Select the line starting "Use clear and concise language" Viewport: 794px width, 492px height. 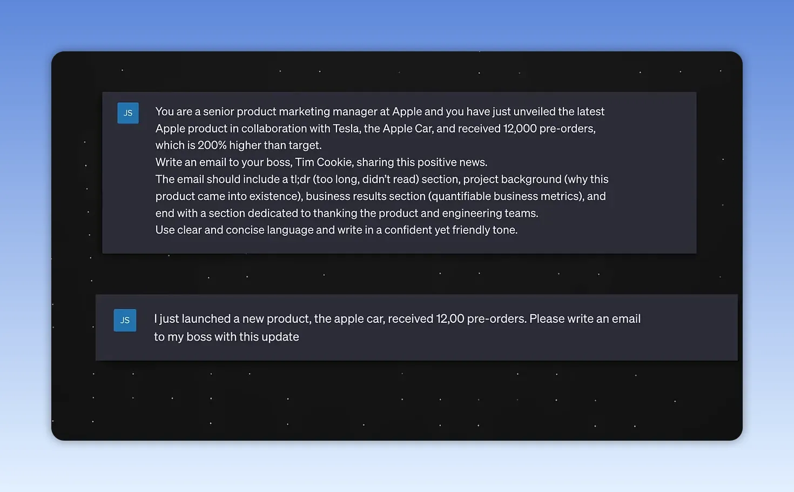[x=337, y=230]
